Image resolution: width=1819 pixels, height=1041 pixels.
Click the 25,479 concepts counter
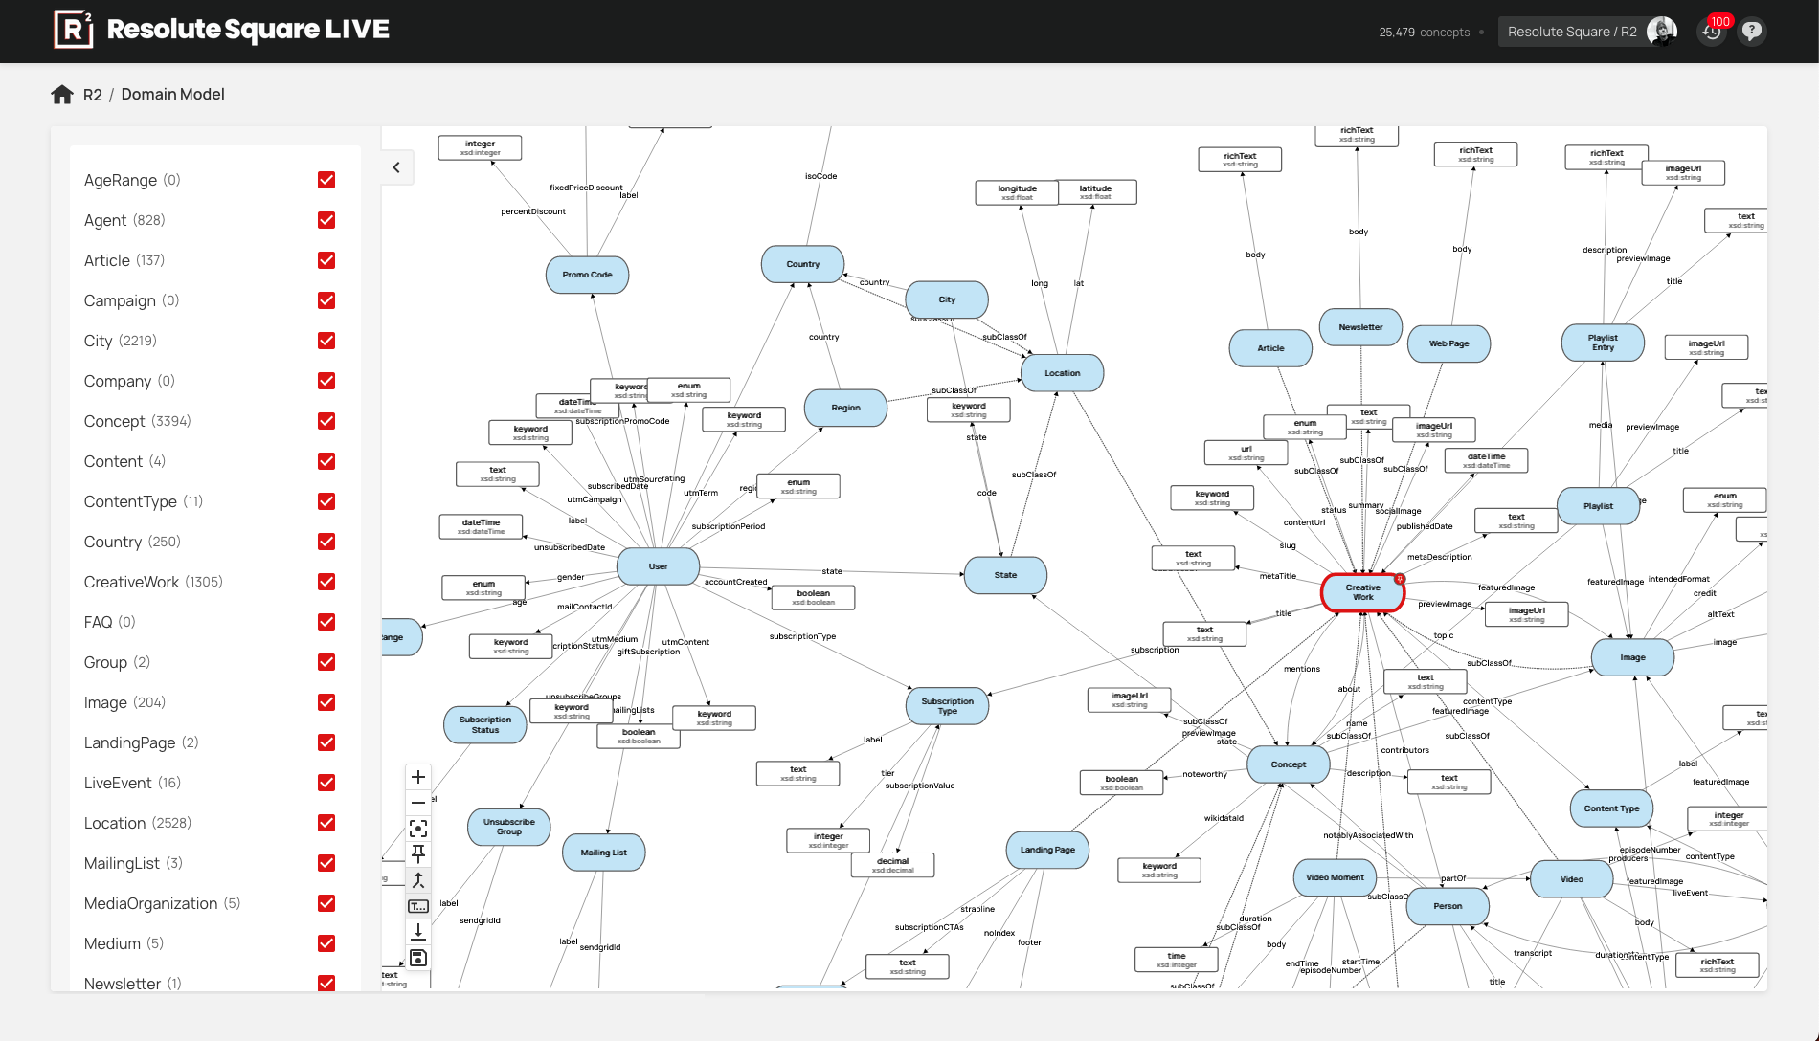[x=1424, y=33]
